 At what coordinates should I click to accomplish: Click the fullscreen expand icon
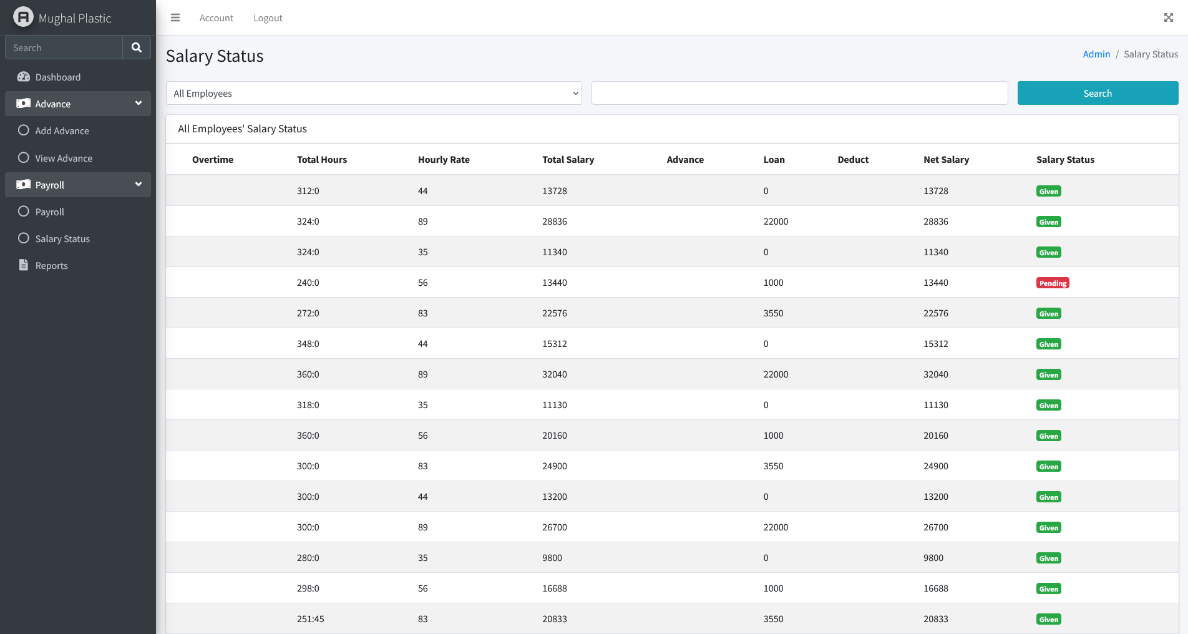1168,17
